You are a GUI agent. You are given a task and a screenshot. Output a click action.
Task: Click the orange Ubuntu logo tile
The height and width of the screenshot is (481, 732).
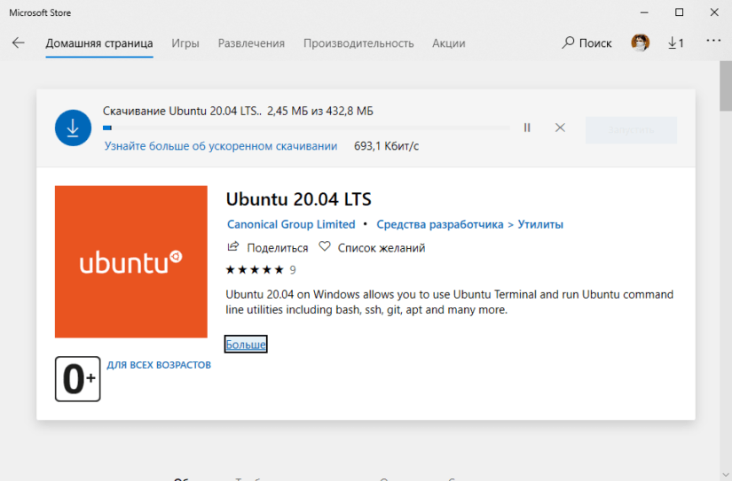(131, 261)
